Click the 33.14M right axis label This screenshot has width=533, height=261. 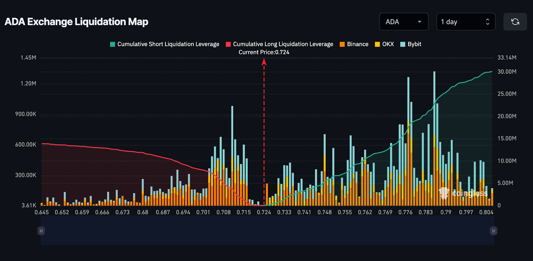point(507,58)
